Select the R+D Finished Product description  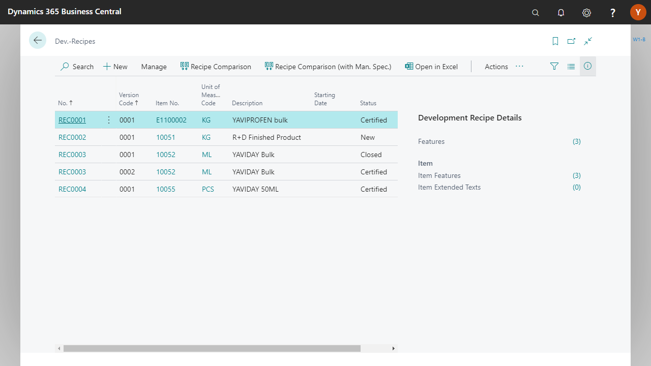tap(267, 138)
